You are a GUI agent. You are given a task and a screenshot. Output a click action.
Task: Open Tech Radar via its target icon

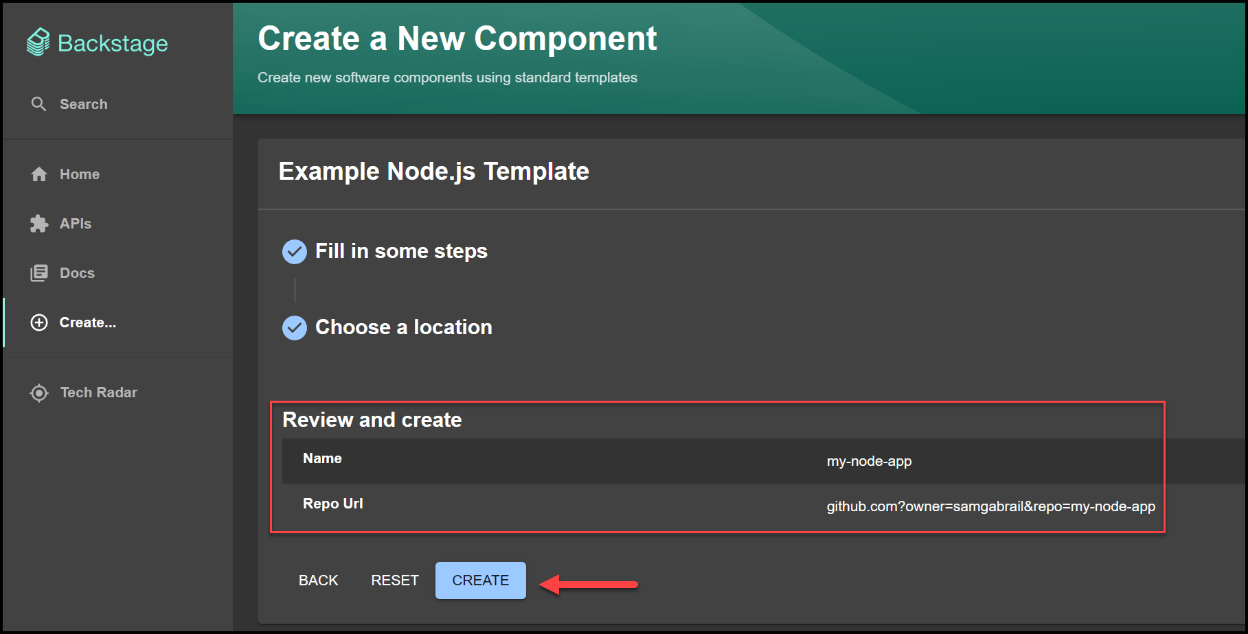coord(39,392)
